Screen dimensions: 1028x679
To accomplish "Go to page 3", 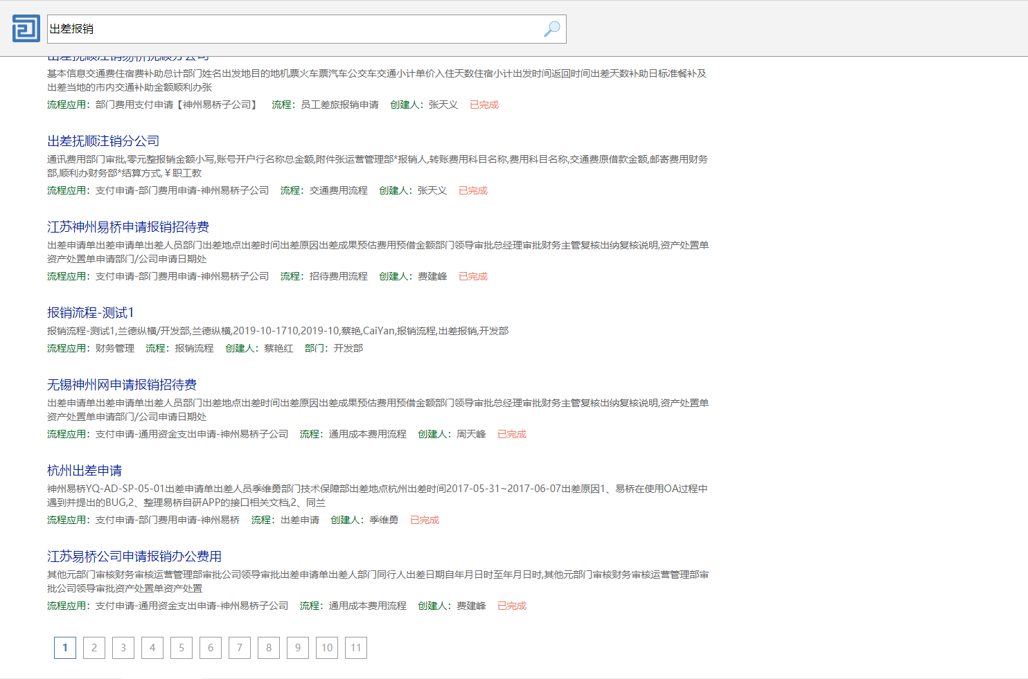I will click(123, 648).
